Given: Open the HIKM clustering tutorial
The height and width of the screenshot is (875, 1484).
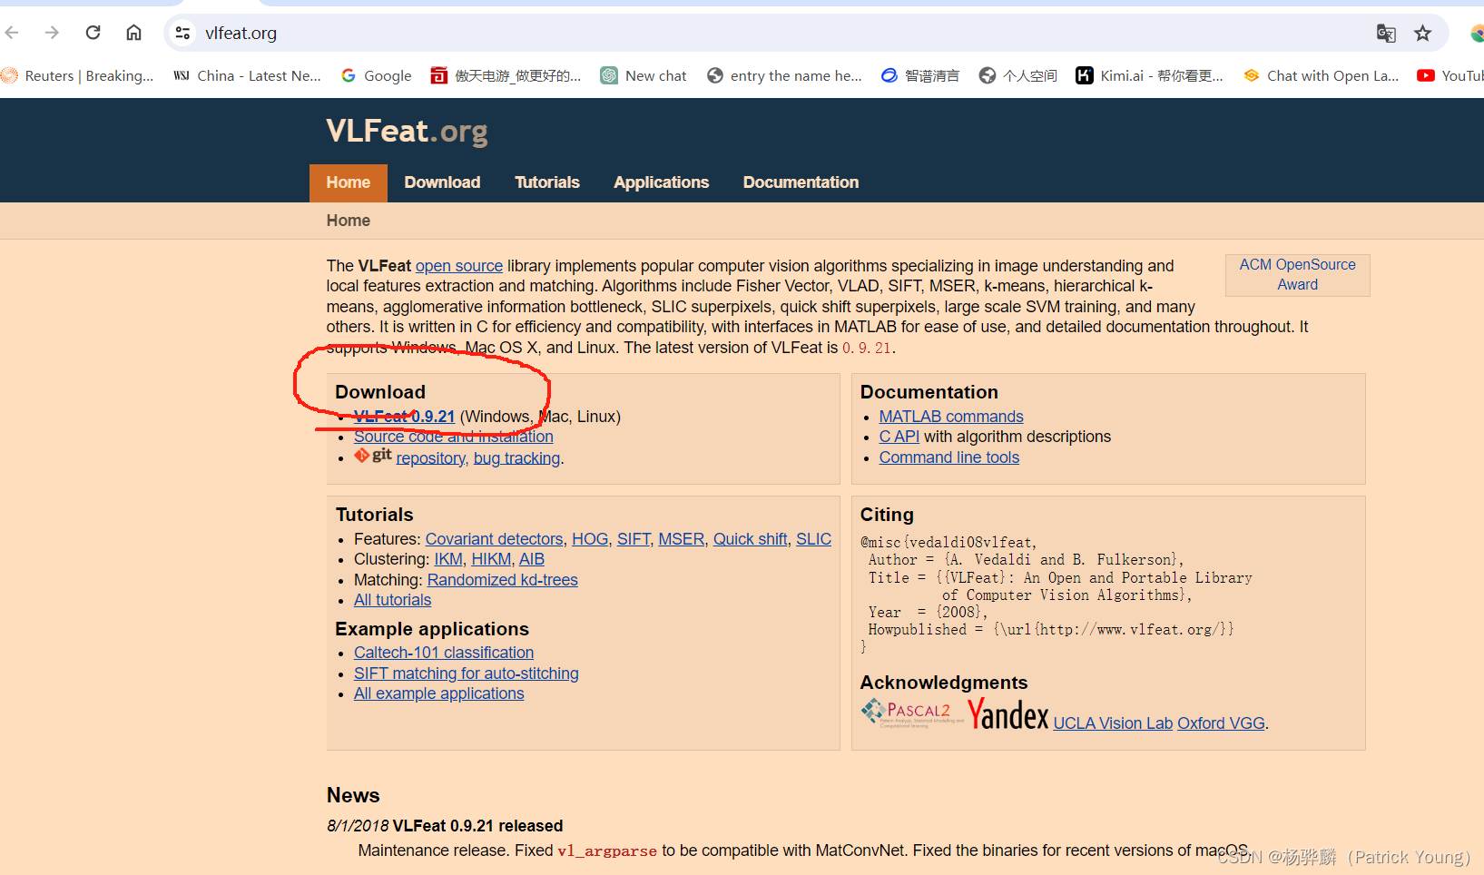Looking at the screenshot, I should pyautogui.click(x=491, y=559).
